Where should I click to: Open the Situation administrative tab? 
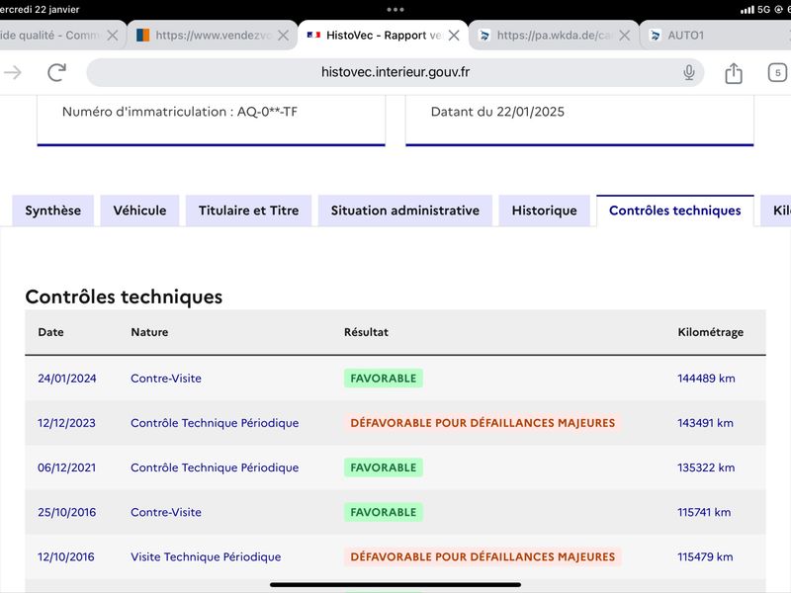(x=405, y=211)
